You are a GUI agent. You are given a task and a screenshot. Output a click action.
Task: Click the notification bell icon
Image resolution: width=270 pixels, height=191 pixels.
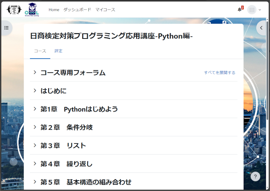click(x=240, y=10)
